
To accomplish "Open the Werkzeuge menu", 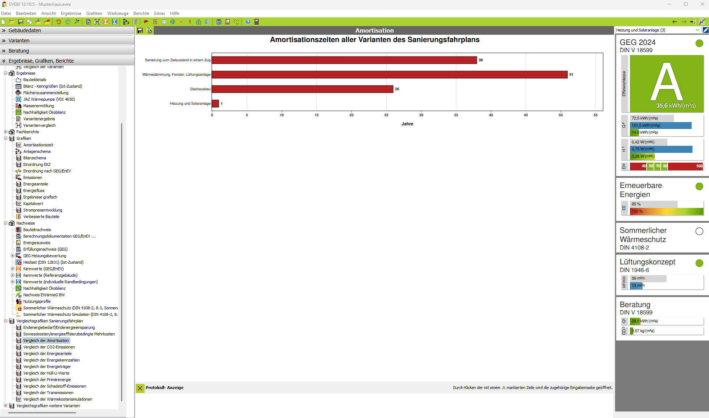I will pos(118,13).
